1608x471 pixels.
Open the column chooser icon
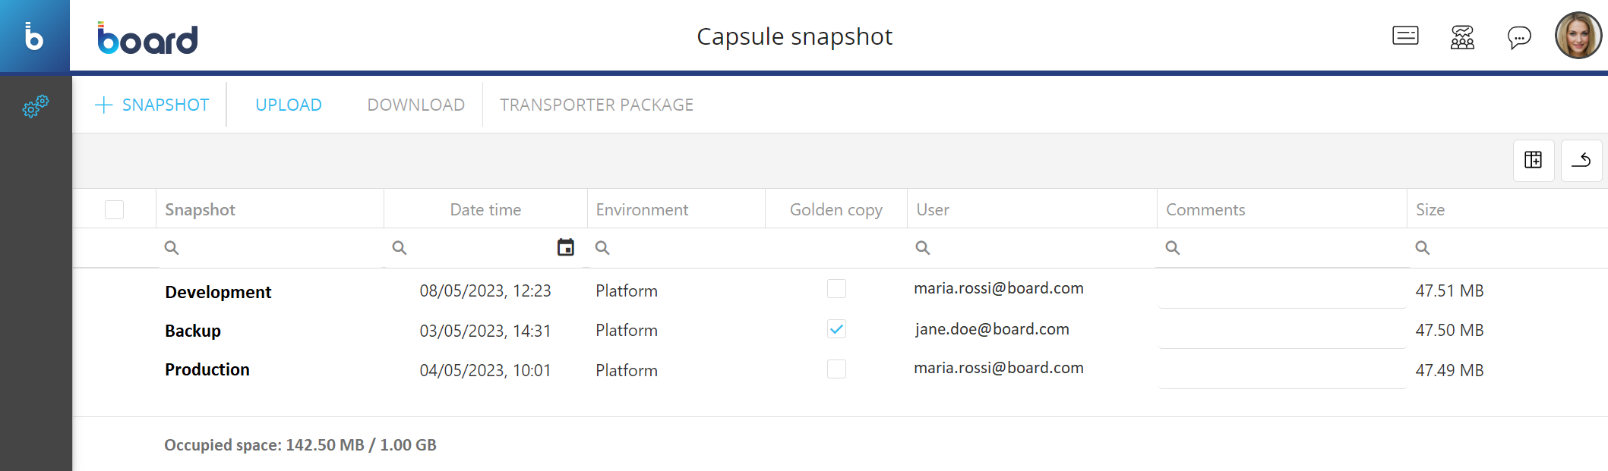(1533, 160)
